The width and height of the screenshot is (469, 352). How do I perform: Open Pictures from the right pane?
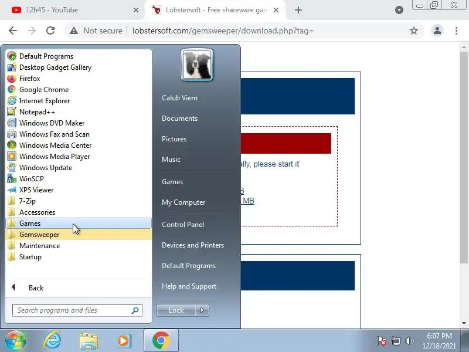click(174, 139)
